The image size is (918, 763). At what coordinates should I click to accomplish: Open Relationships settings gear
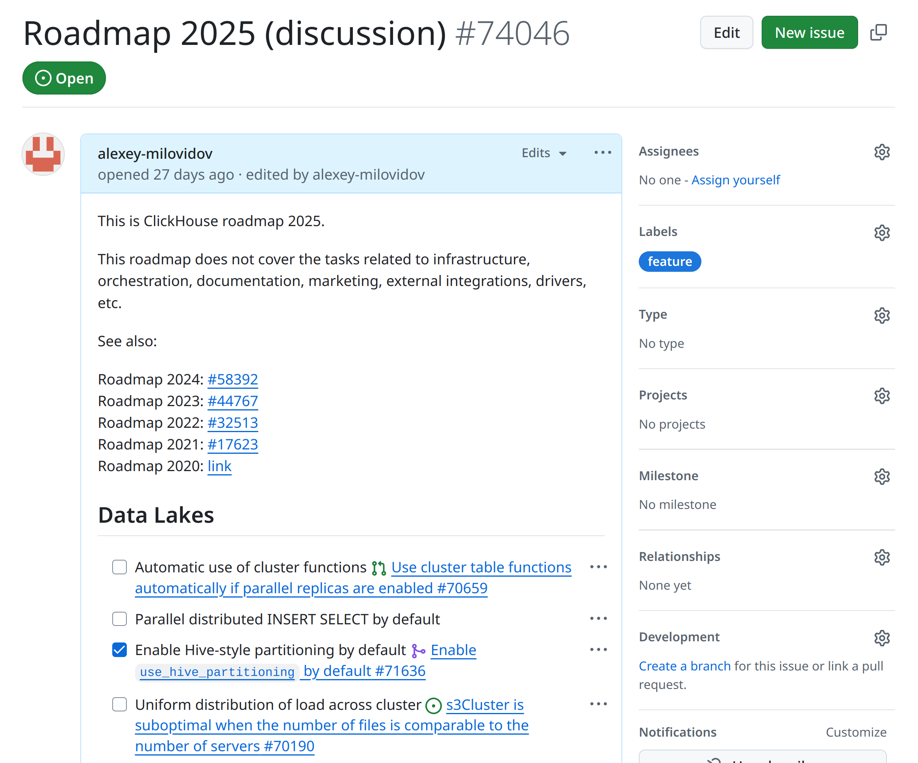[x=882, y=557]
